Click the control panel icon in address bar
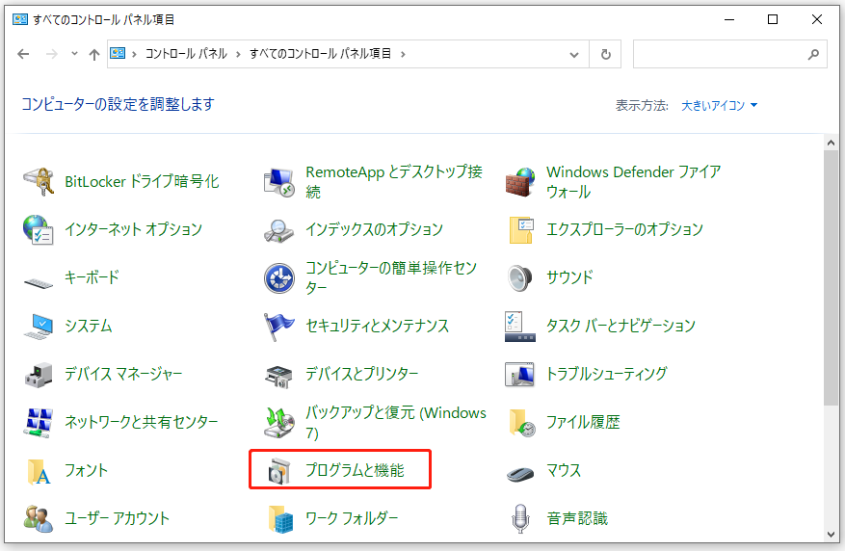This screenshot has width=845, height=551. tap(118, 53)
